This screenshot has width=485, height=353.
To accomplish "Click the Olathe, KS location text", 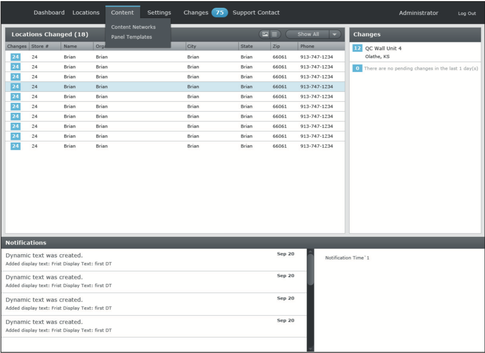I will click(377, 57).
